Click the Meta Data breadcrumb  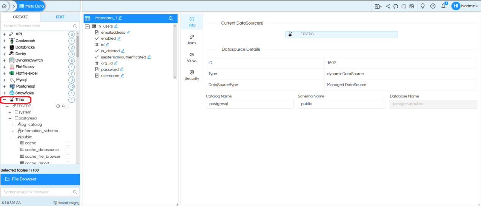point(32,6)
